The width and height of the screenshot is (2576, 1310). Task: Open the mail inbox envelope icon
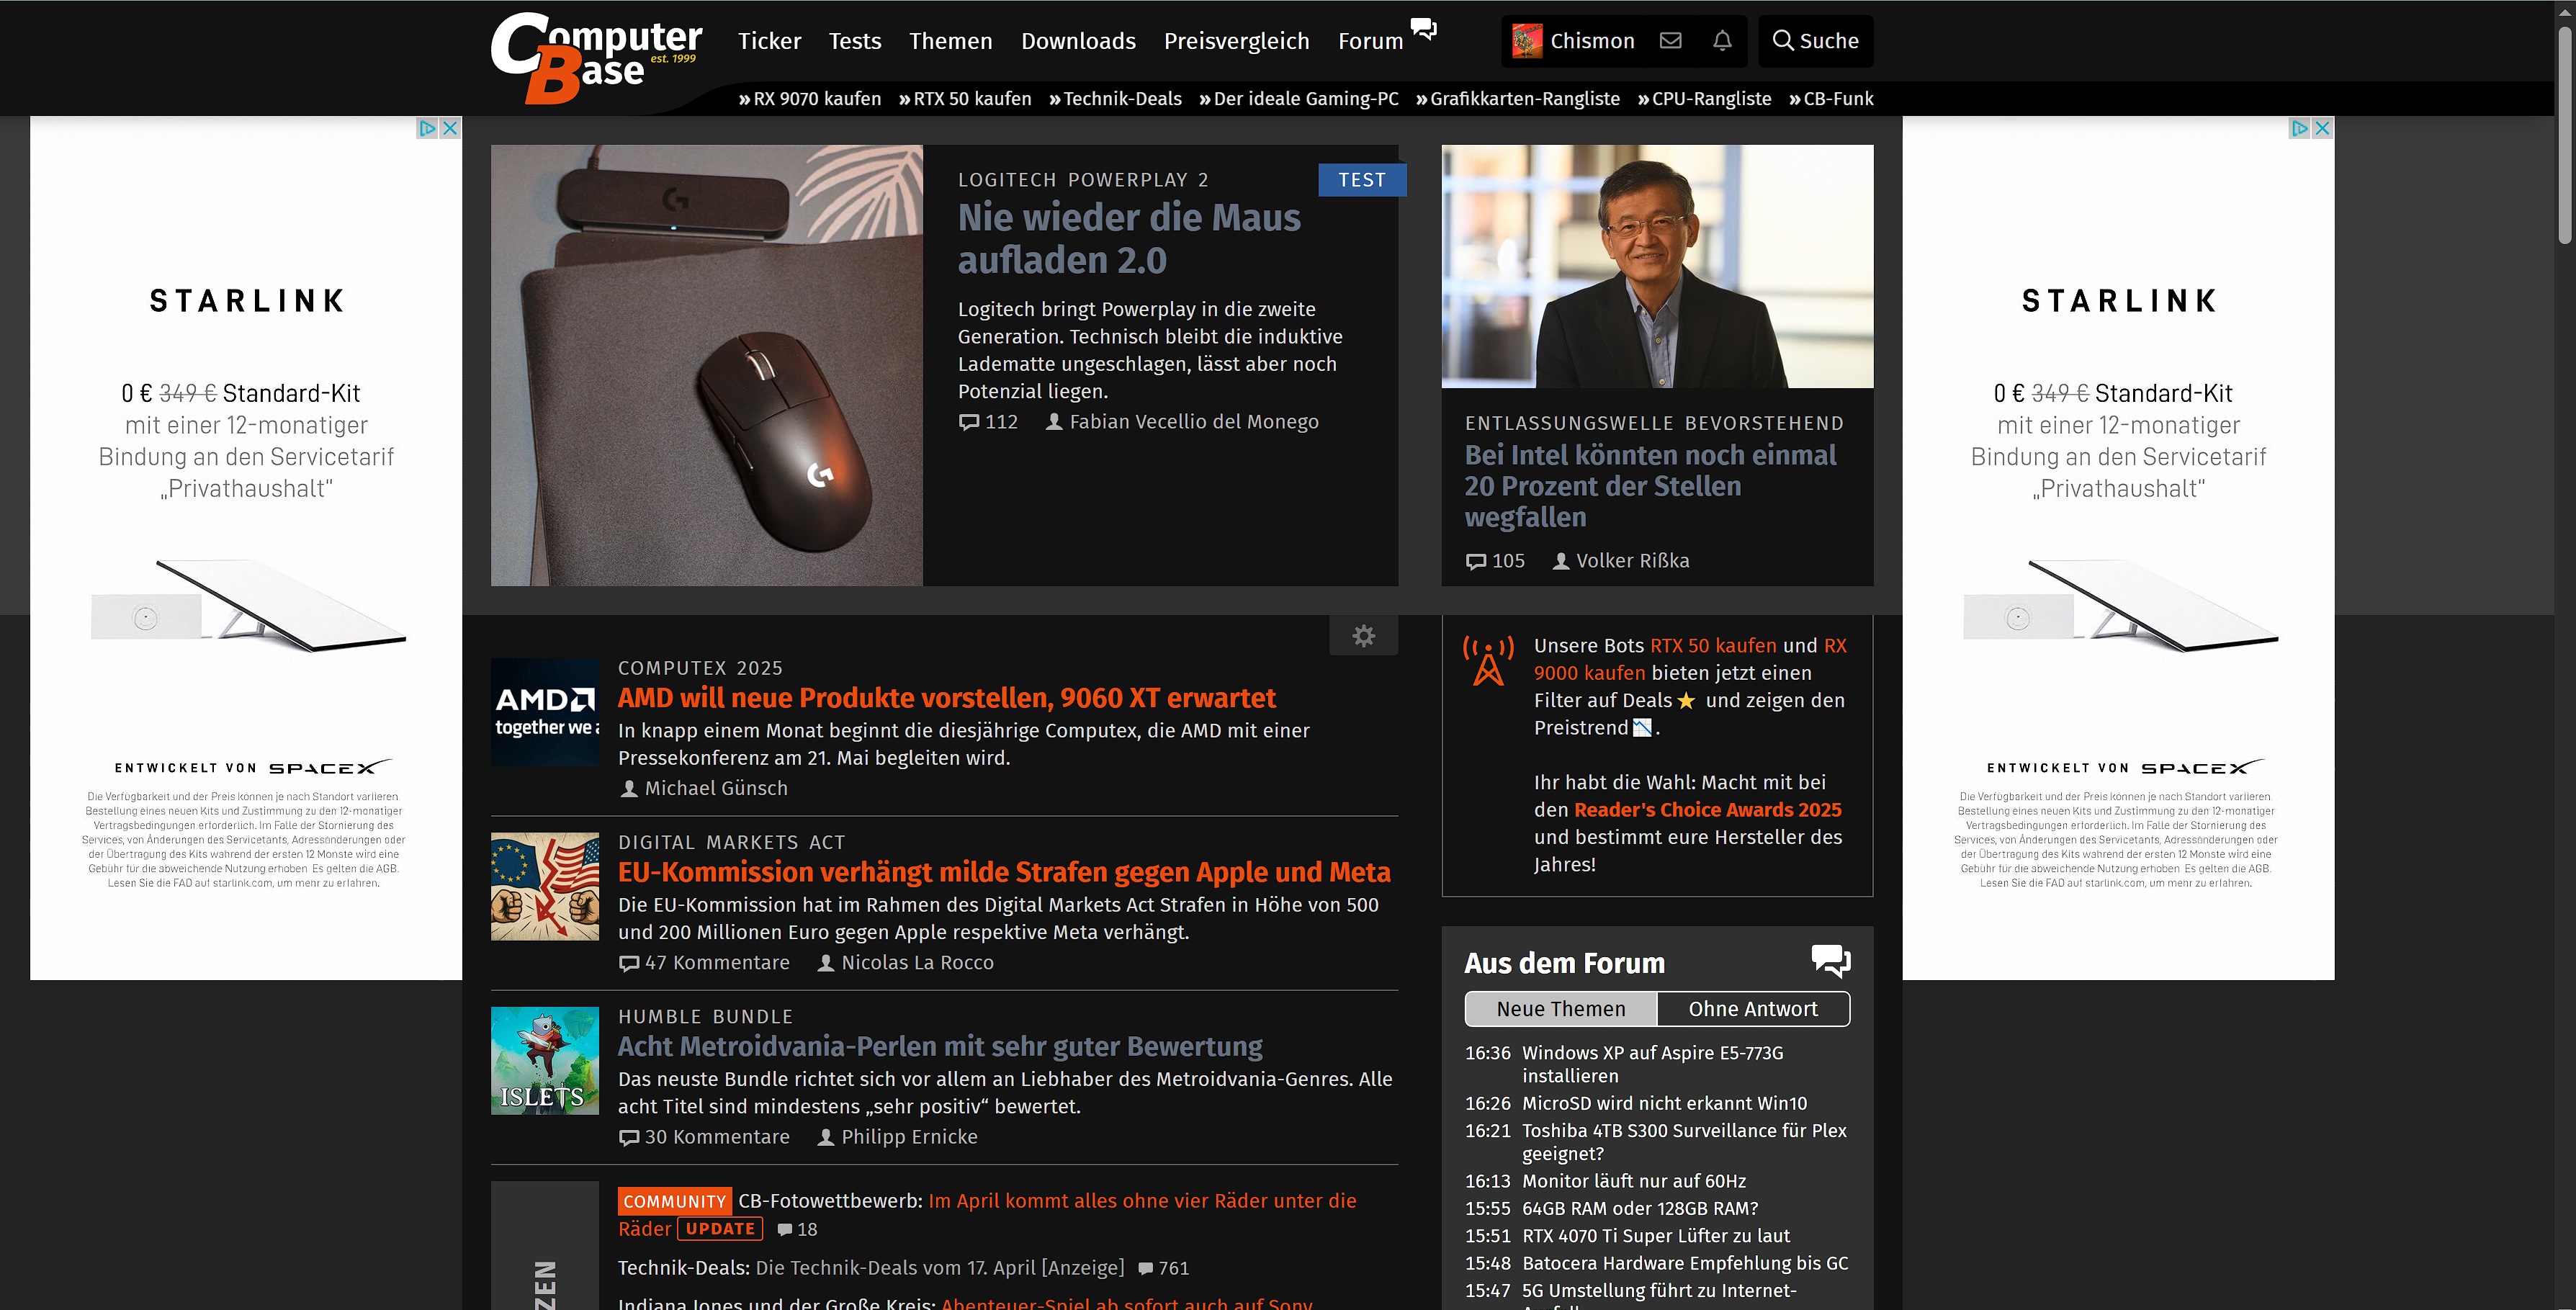1670,41
